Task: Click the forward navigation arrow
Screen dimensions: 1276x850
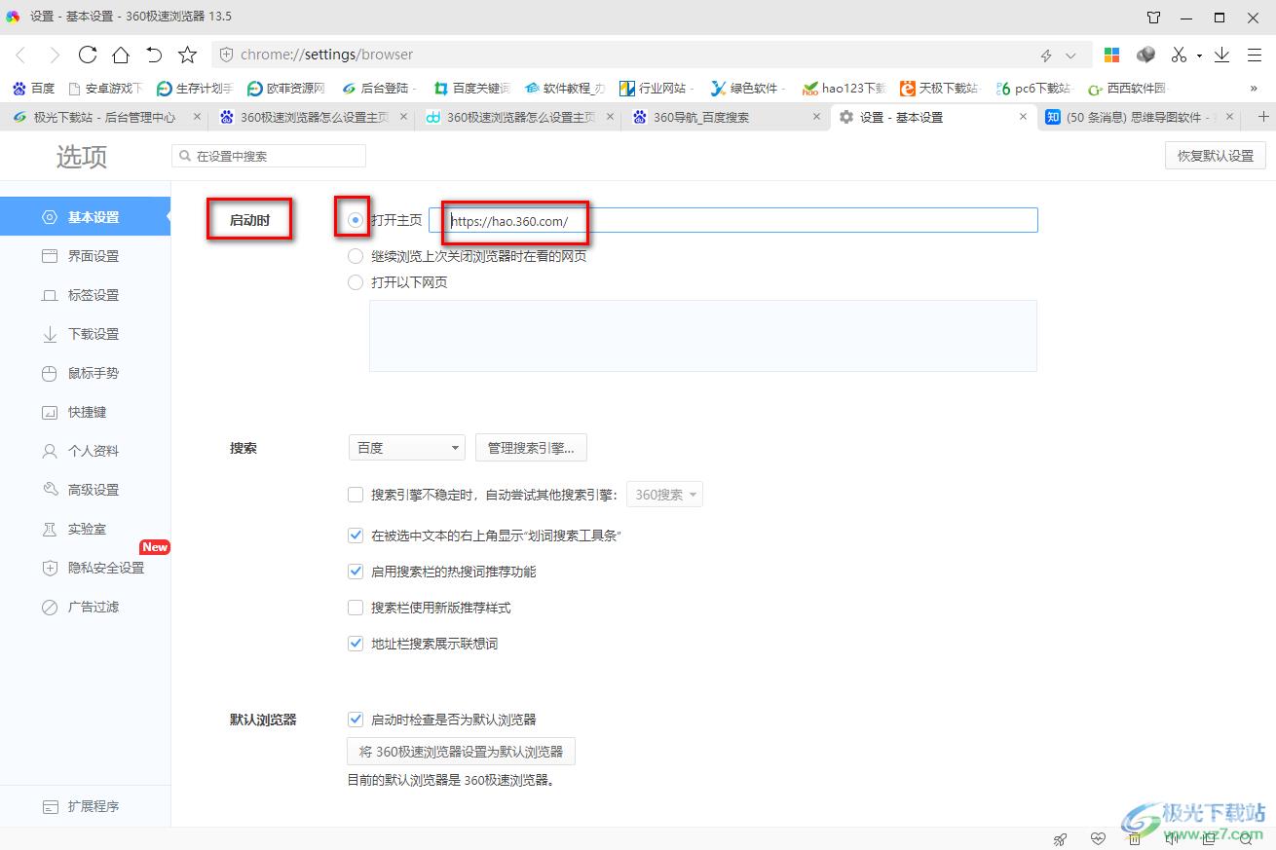Action: point(55,55)
